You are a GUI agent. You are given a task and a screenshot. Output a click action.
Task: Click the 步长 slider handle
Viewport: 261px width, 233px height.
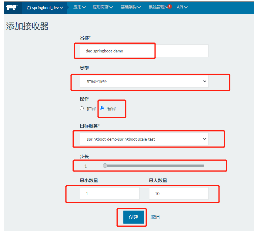pyautogui.click(x=105, y=165)
